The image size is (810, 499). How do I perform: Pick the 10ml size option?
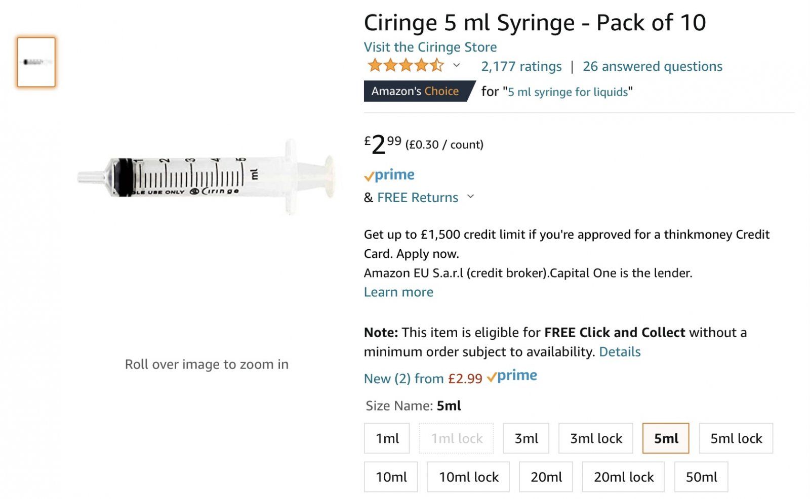pyautogui.click(x=391, y=477)
